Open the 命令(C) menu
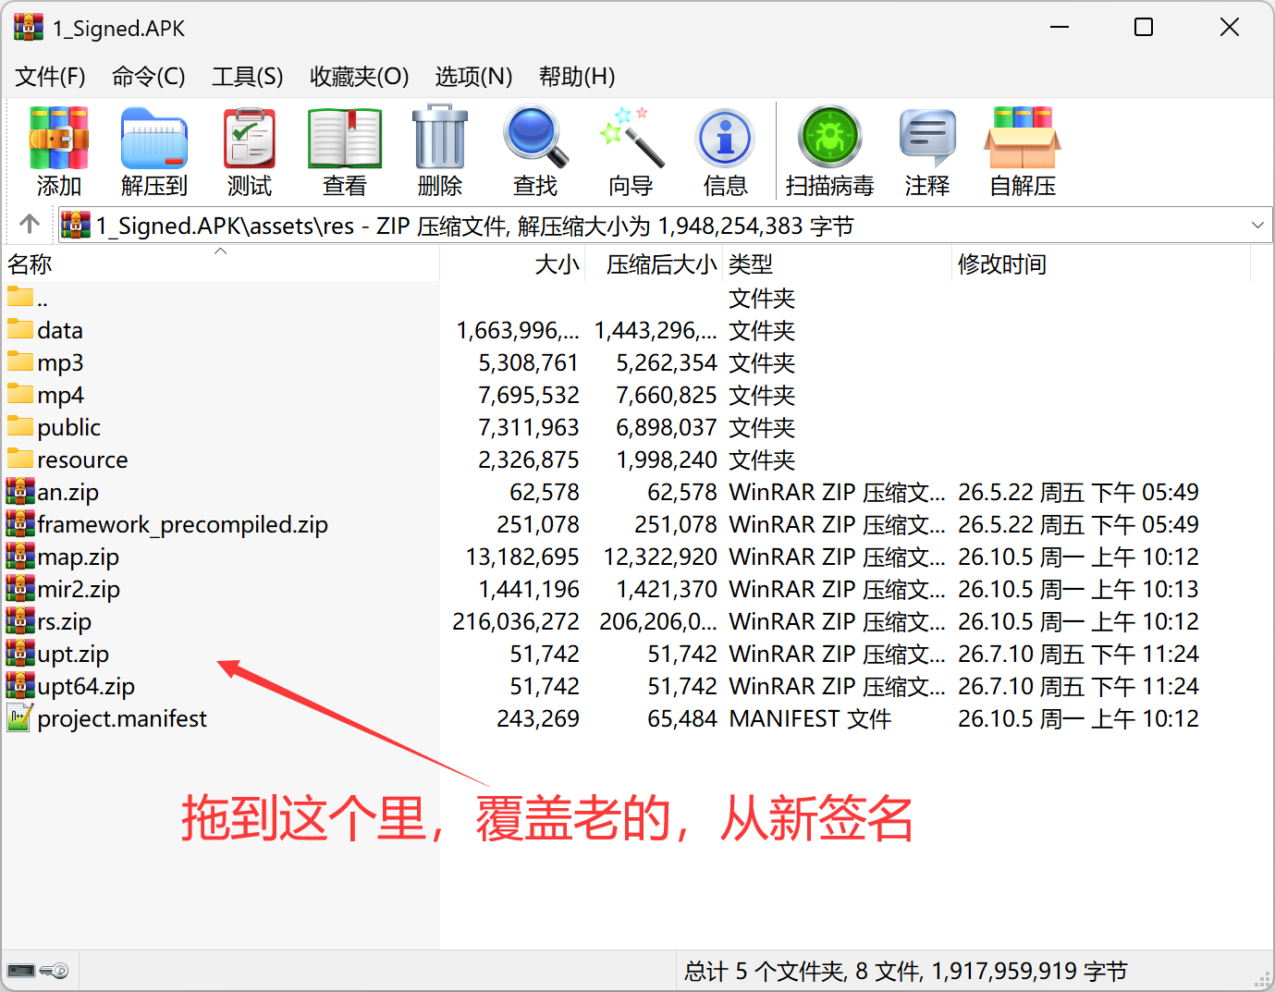The width and height of the screenshot is (1275, 992). [149, 76]
